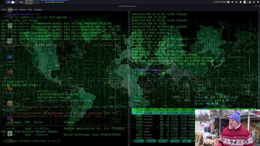Open the Действия menu
This screenshot has height=146, width=260.
click(13, 10)
